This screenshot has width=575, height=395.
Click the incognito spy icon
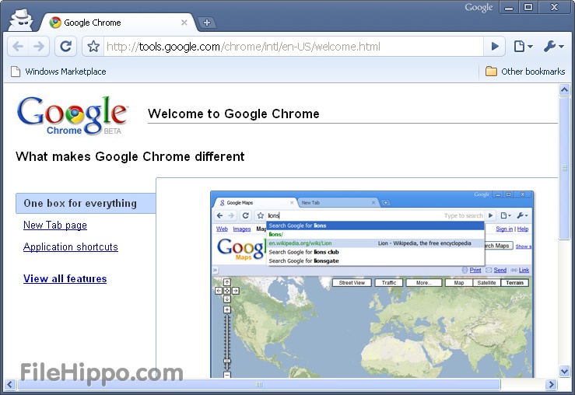(21, 19)
